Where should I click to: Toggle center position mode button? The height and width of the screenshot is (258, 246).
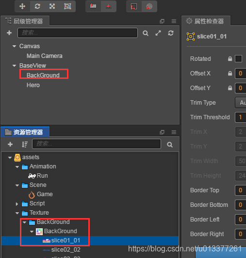[x=109, y=6]
